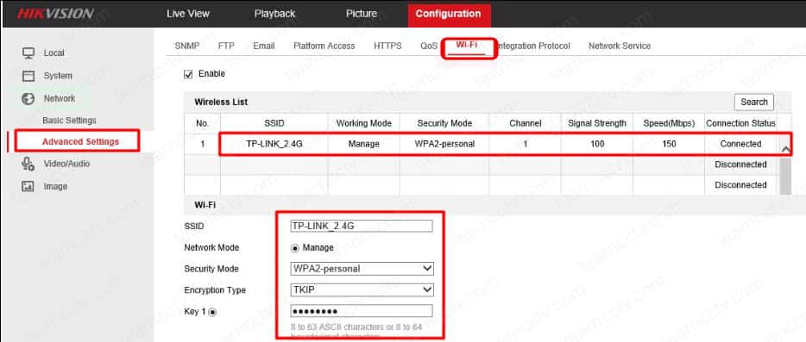The image size is (806, 342).
Task: Click the Channel column header
Action: click(526, 124)
